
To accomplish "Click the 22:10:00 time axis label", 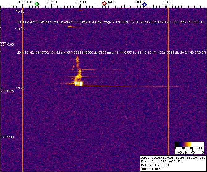I will 7,44.
